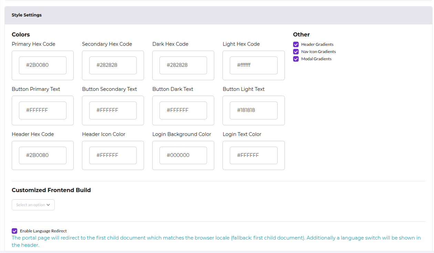
Task: Select the portal page redirect description text
Action: (x=216, y=241)
